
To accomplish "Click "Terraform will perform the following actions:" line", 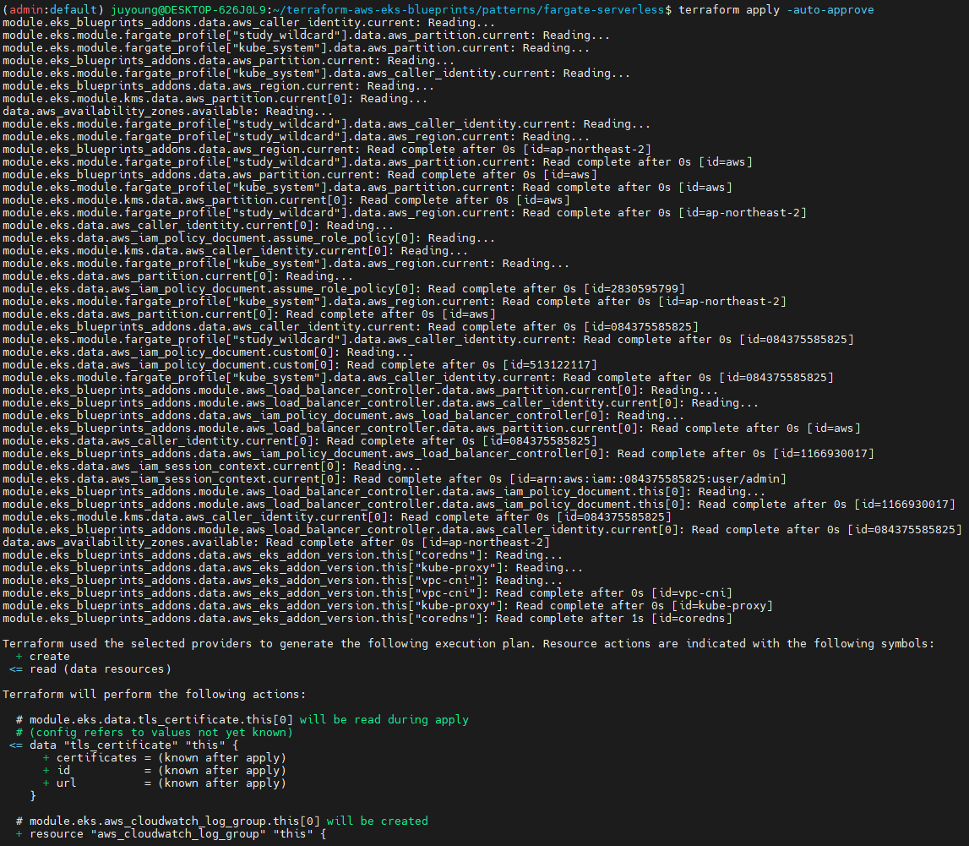I will (x=154, y=695).
